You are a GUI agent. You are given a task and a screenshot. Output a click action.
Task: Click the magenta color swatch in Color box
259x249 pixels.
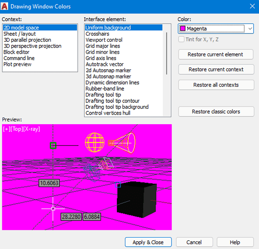coord(182,29)
